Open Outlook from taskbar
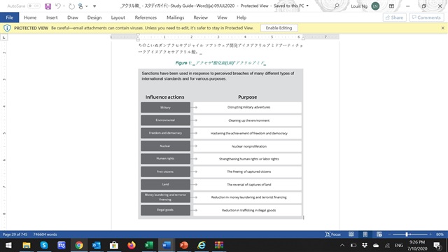The image size is (448, 252). tap(97, 245)
